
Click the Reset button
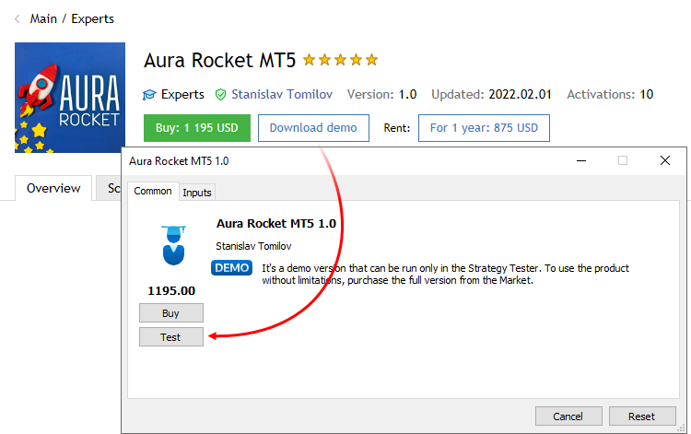coord(642,416)
